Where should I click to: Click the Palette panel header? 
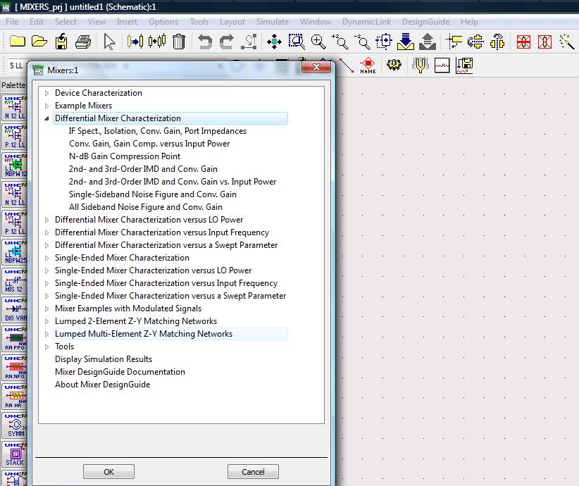(x=13, y=85)
